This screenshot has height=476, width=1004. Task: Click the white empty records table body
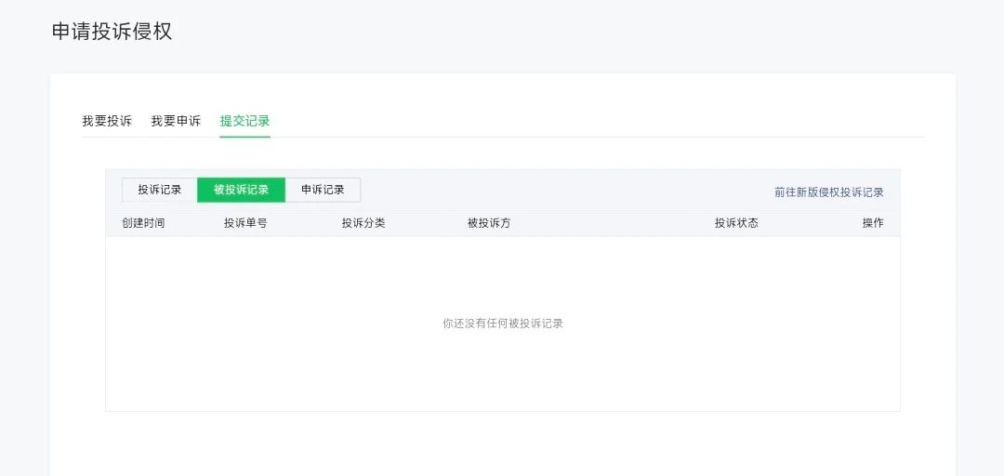click(503, 324)
